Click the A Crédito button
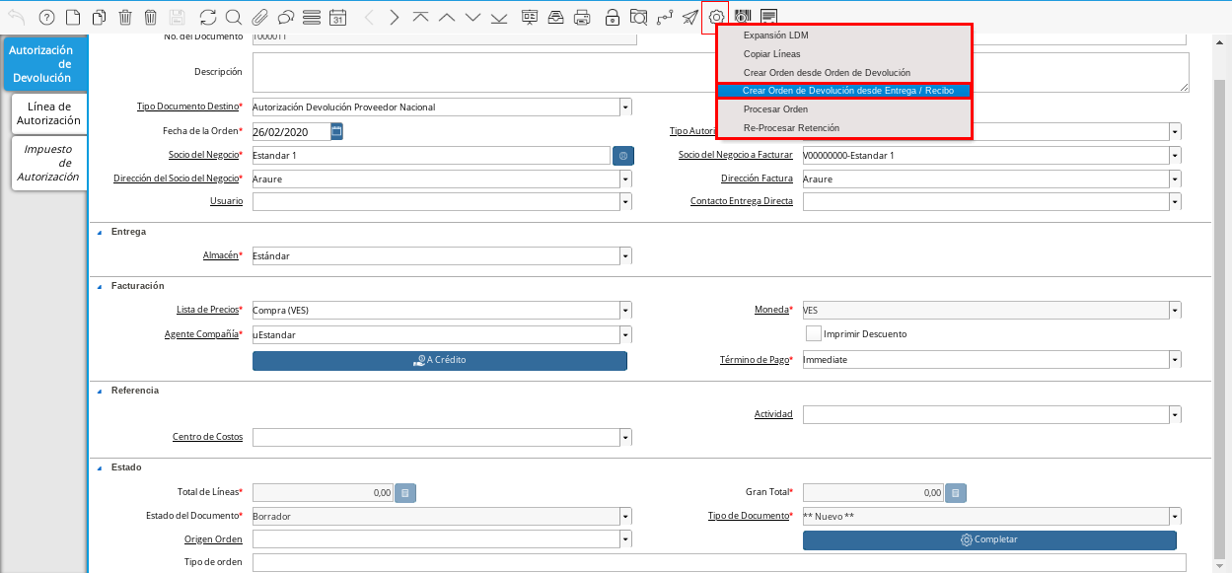Image resolution: width=1232 pixels, height=573 pixels. point(440,360)
